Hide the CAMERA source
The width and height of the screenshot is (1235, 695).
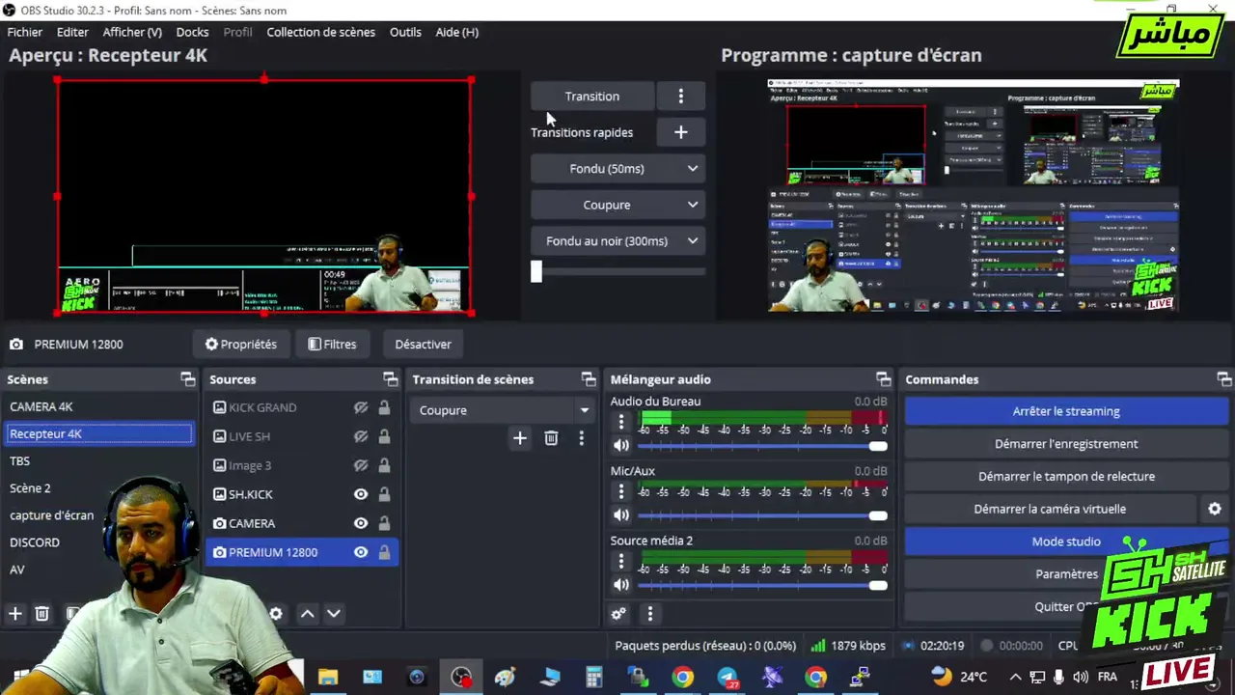361,523
